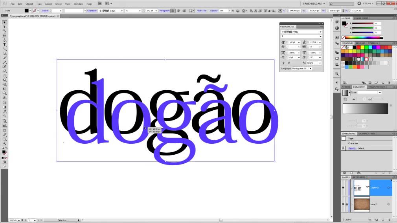Click the Go to Bridge icon
This screenshot has height=223, width=397.
(x=100, y=4)
